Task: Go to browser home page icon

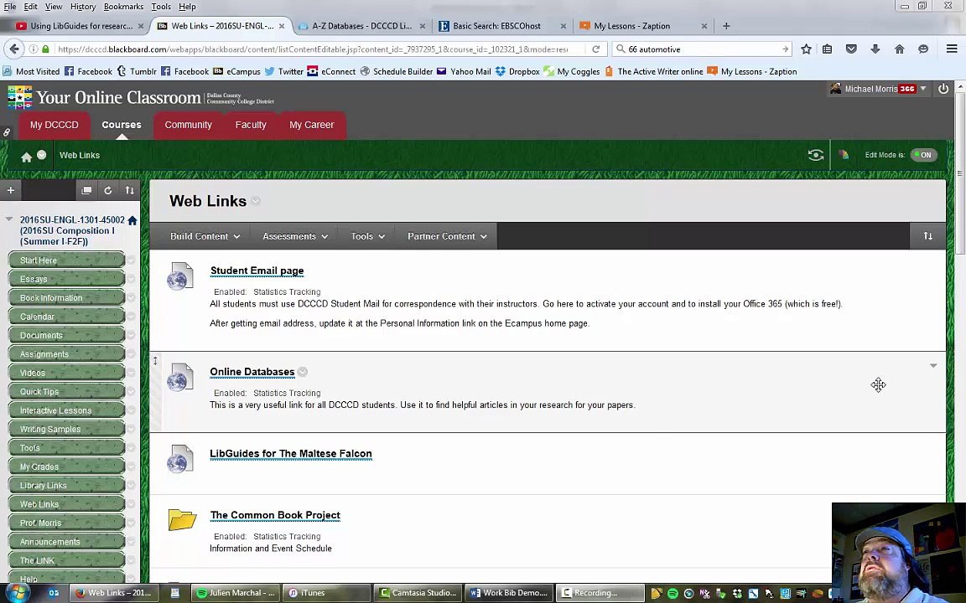Action: (x=900, y=49)
